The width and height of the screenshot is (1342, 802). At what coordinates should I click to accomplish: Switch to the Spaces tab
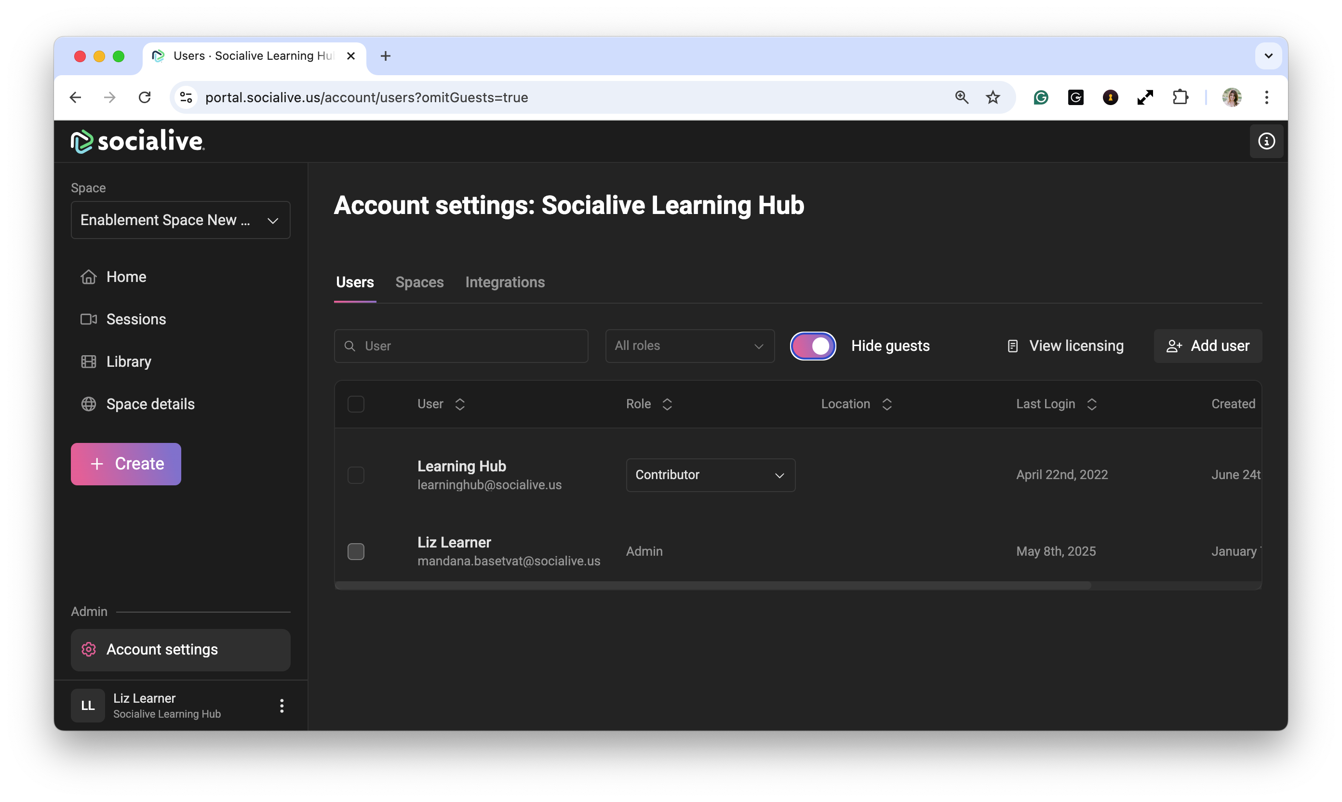(x=419, y=282)
